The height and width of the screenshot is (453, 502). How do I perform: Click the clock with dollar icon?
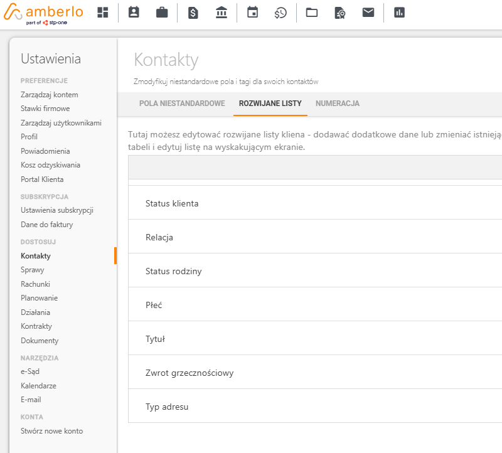[x=280, y=13]
